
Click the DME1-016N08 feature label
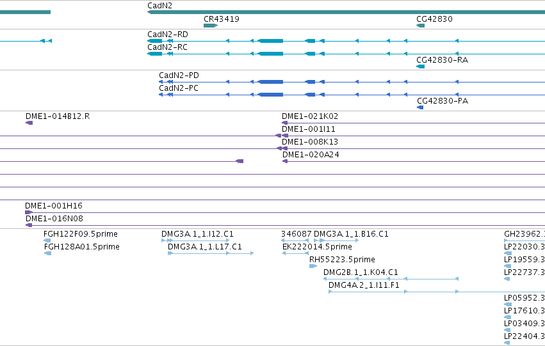point(54,219)
